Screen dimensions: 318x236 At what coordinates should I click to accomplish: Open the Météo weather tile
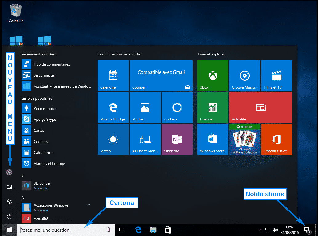pyautogui.click(x=113, y=139)
